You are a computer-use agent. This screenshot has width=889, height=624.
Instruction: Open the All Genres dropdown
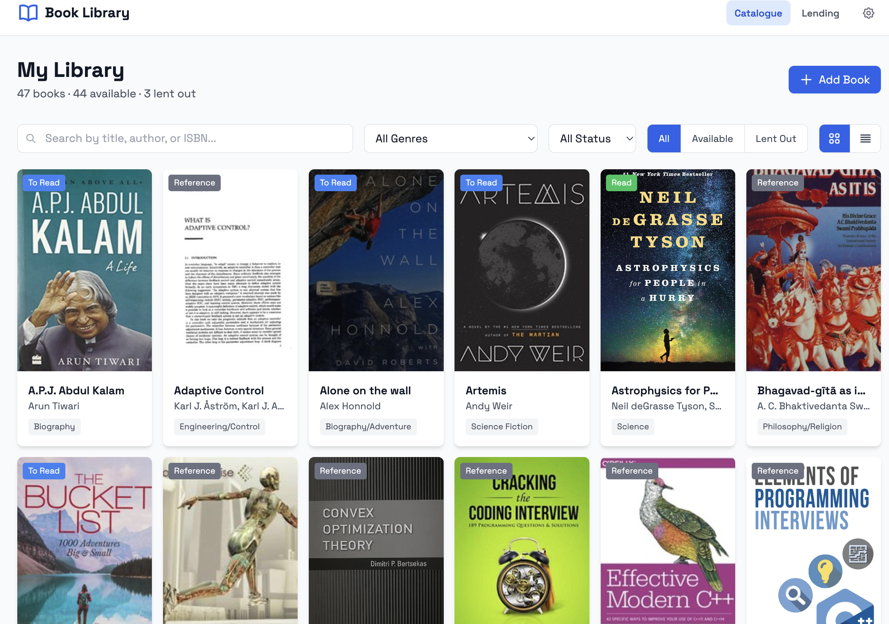coord(450,138)
